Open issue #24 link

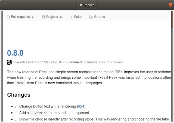(x=81, y=106)
